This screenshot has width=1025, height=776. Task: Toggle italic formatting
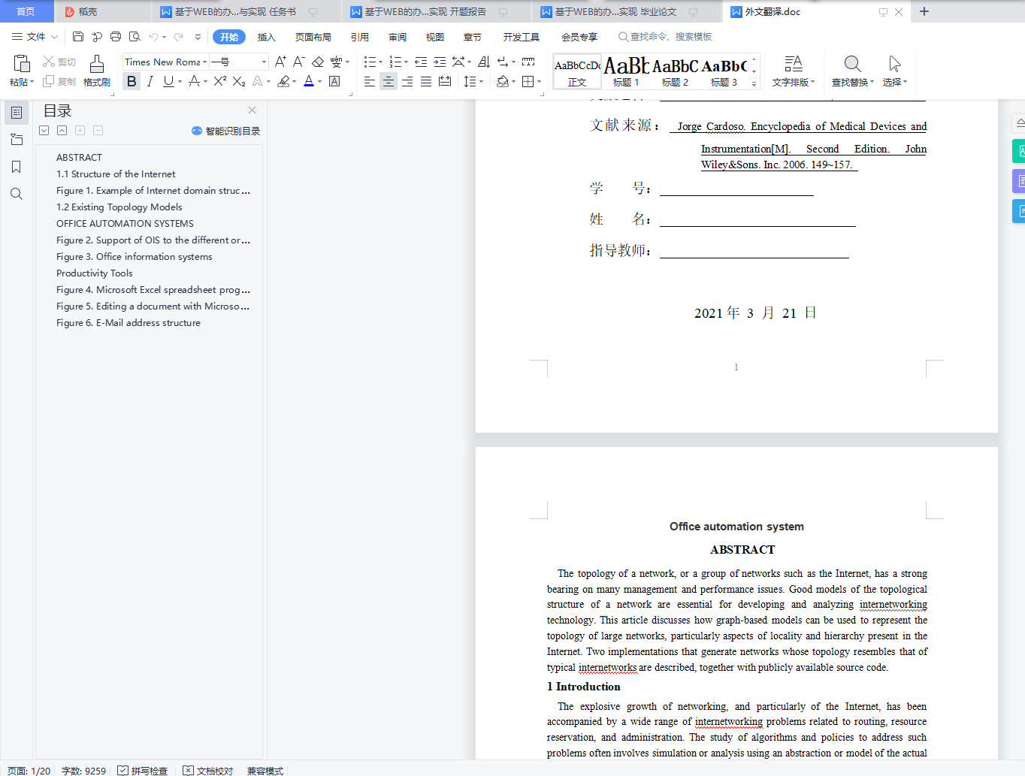coord(150,81)
